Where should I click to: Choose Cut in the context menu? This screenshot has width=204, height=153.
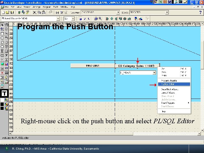[x=174, y=69]
